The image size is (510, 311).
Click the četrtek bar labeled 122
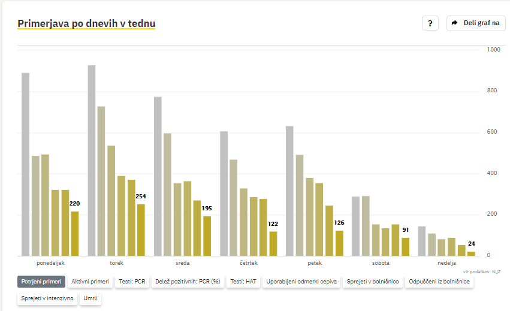(273, 244)
